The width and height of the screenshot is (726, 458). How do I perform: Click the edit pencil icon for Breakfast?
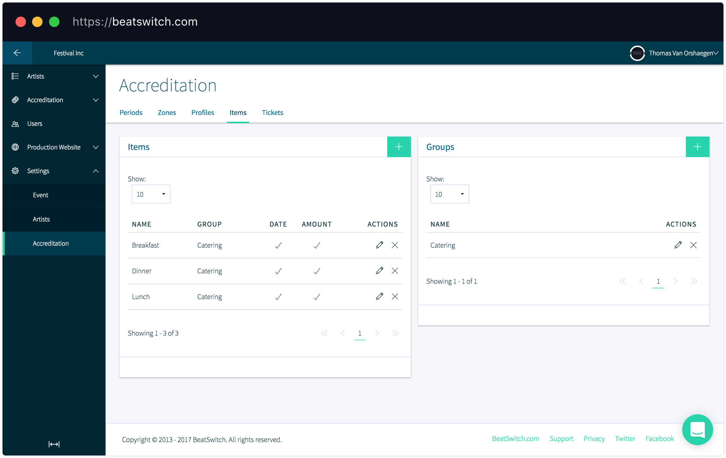(x=379, y=245)
